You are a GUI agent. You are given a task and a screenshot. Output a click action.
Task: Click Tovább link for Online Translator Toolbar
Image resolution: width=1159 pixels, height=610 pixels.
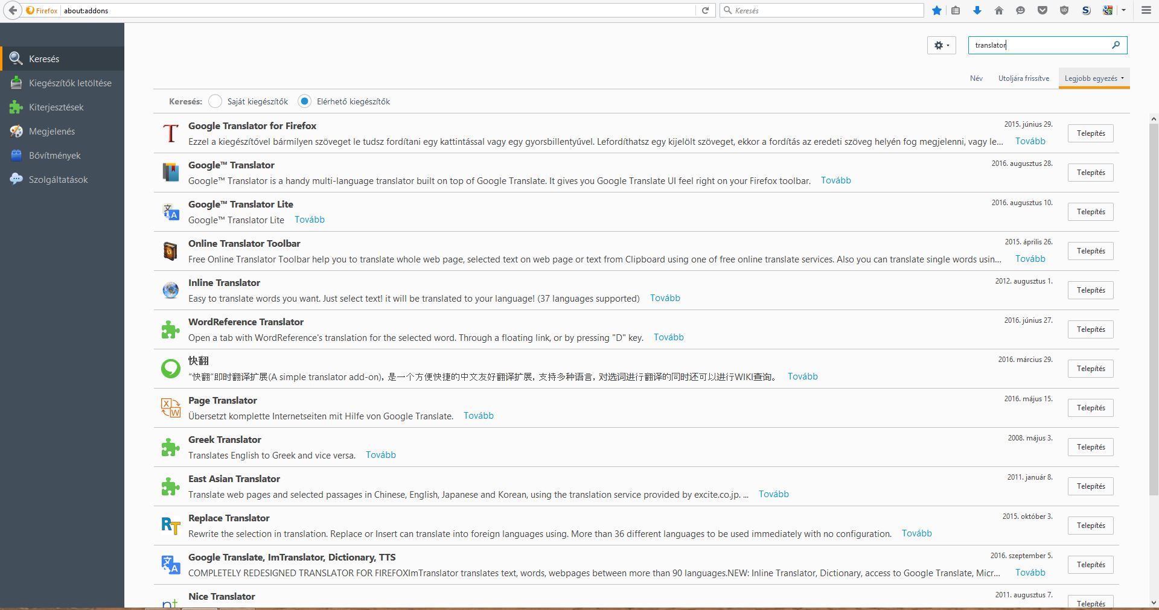point(1030,259)
